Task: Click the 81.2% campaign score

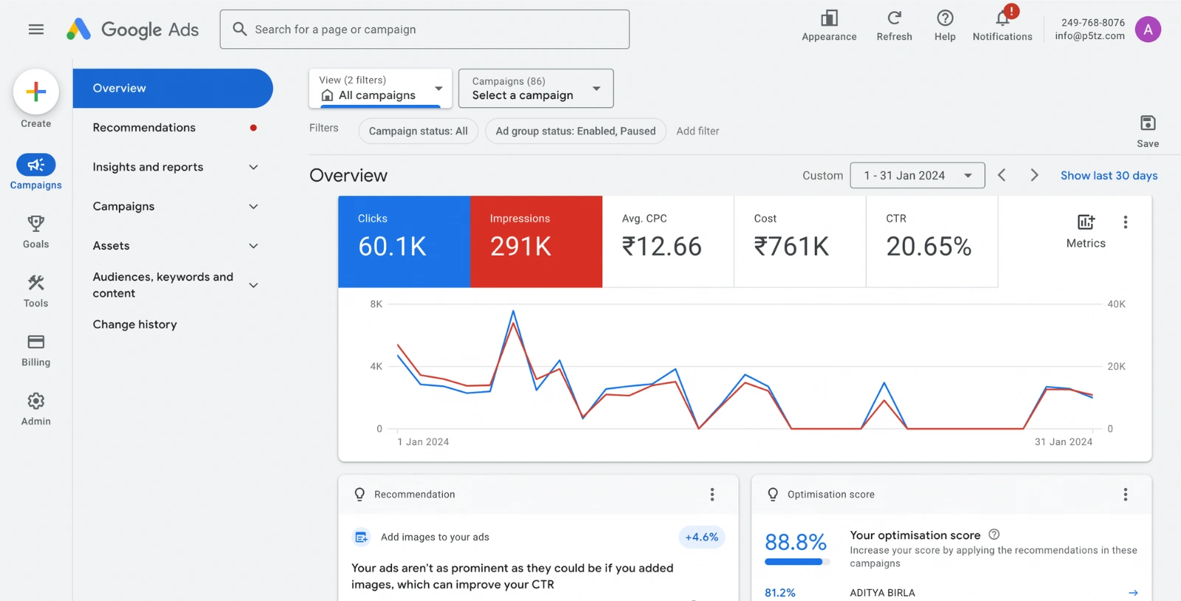Action: tap(780, 593)
